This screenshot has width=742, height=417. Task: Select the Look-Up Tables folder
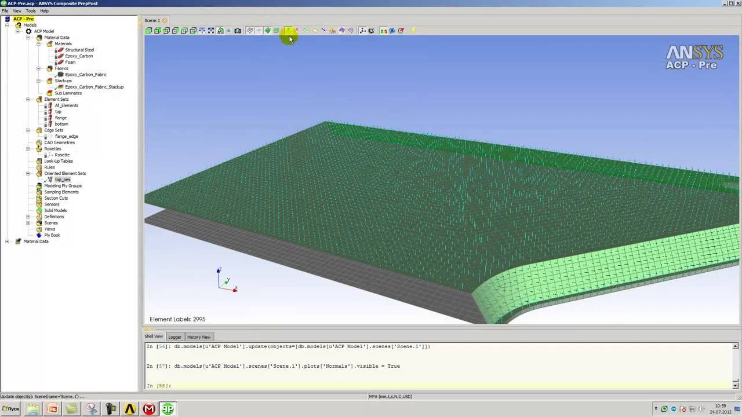point(59,161)
